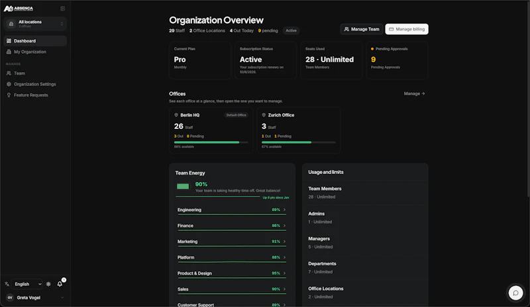
Task: Open Dashboard in the sidebar
Action: click(x=35, y=41)
